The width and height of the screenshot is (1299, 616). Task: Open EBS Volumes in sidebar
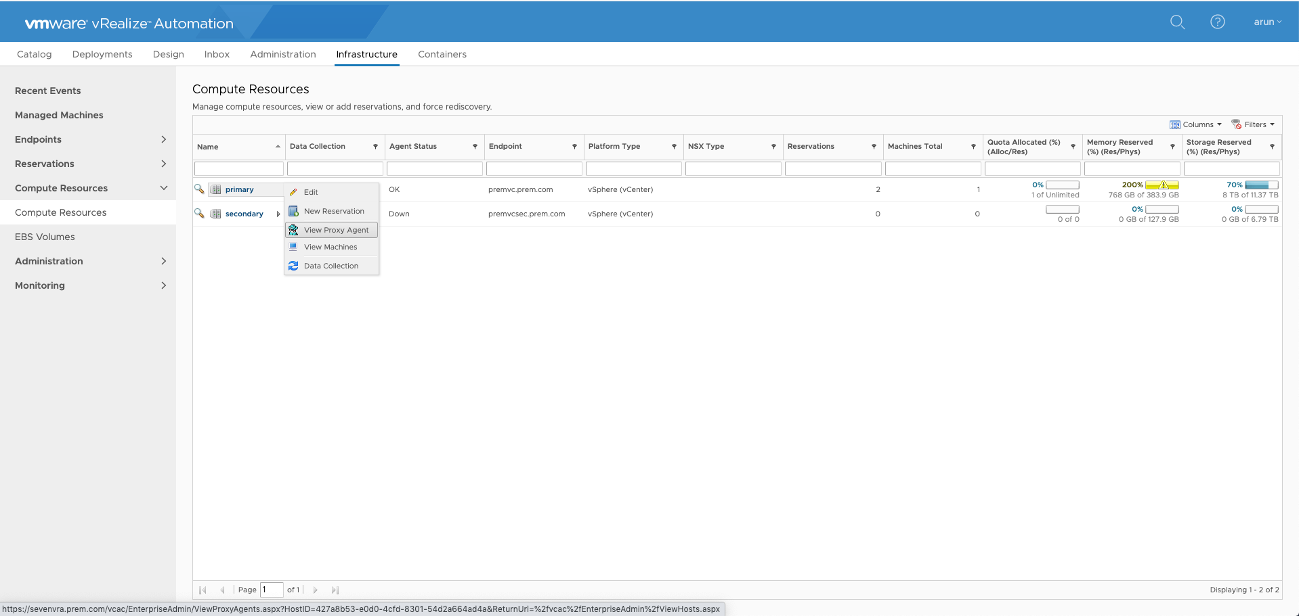point(45,237)
